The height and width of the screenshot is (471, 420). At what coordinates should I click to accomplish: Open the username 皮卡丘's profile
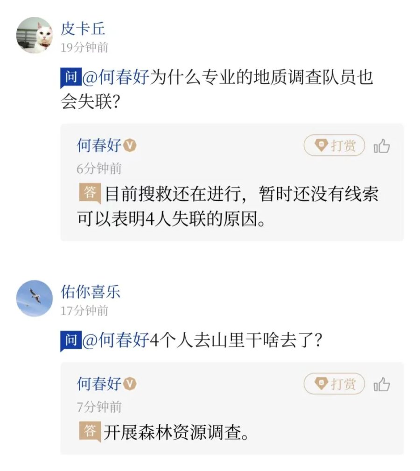83,29
